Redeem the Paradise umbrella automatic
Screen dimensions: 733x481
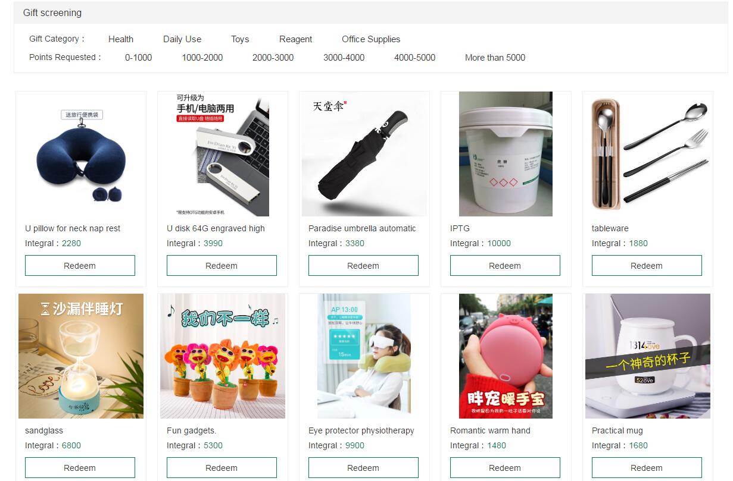[363, 266]
